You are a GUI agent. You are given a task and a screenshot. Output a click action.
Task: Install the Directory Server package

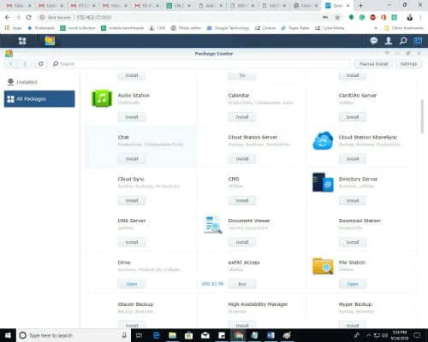pyautogui.click(x=353, y=201)
